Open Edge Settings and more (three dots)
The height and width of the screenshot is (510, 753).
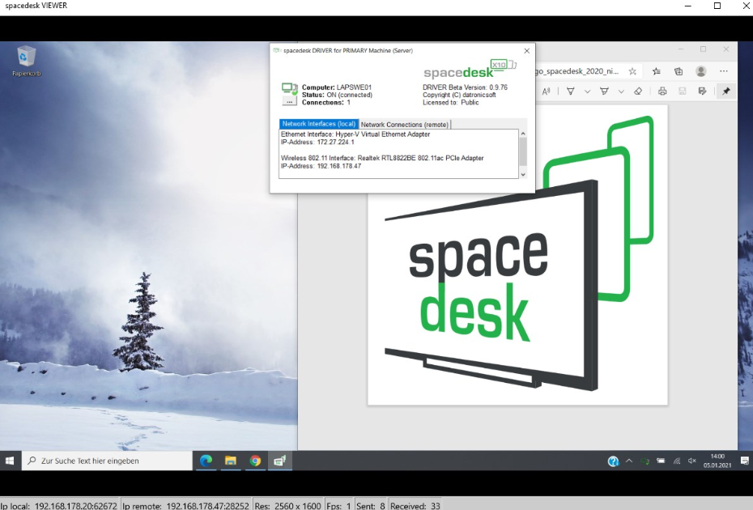pyautogui.click(x=724, y=71)
